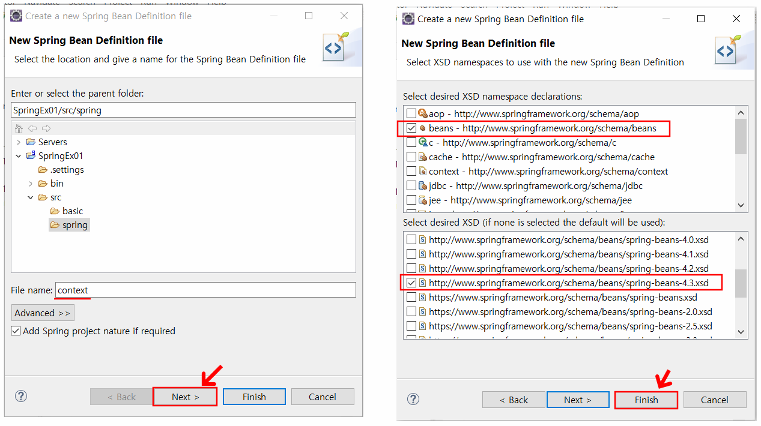Click the bin folder icon

point(43,184)
